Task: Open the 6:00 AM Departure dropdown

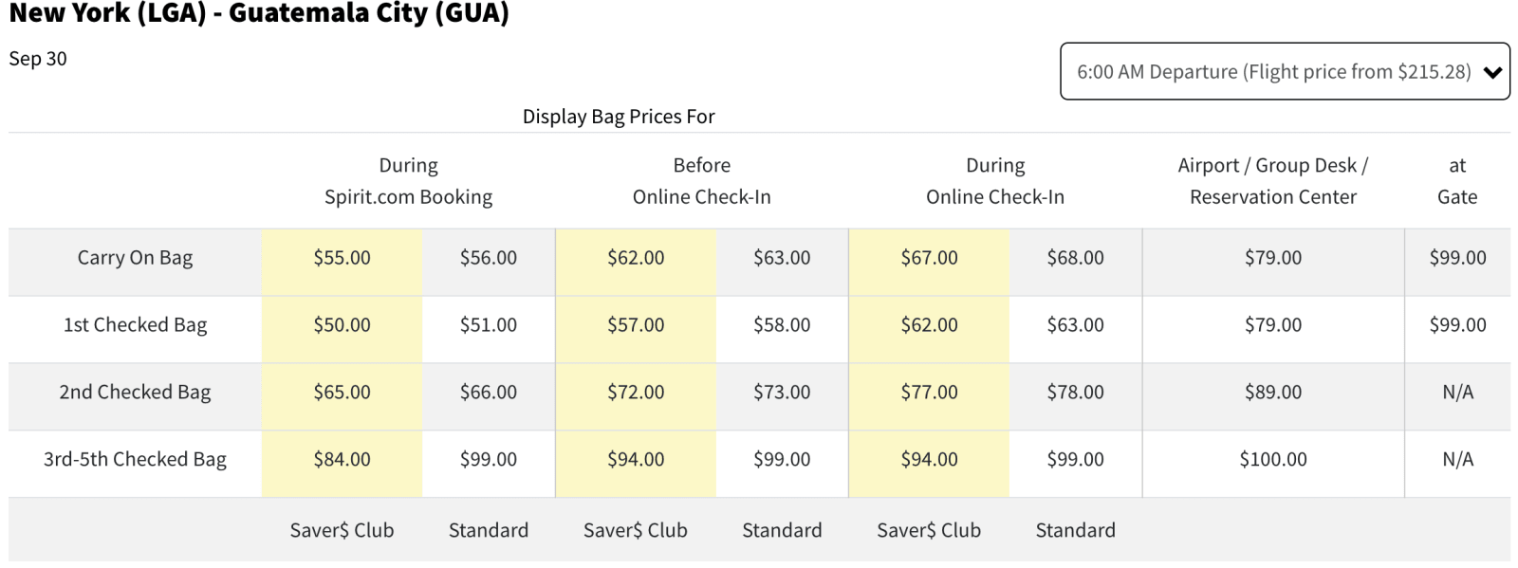Action: click(1273, 72)
